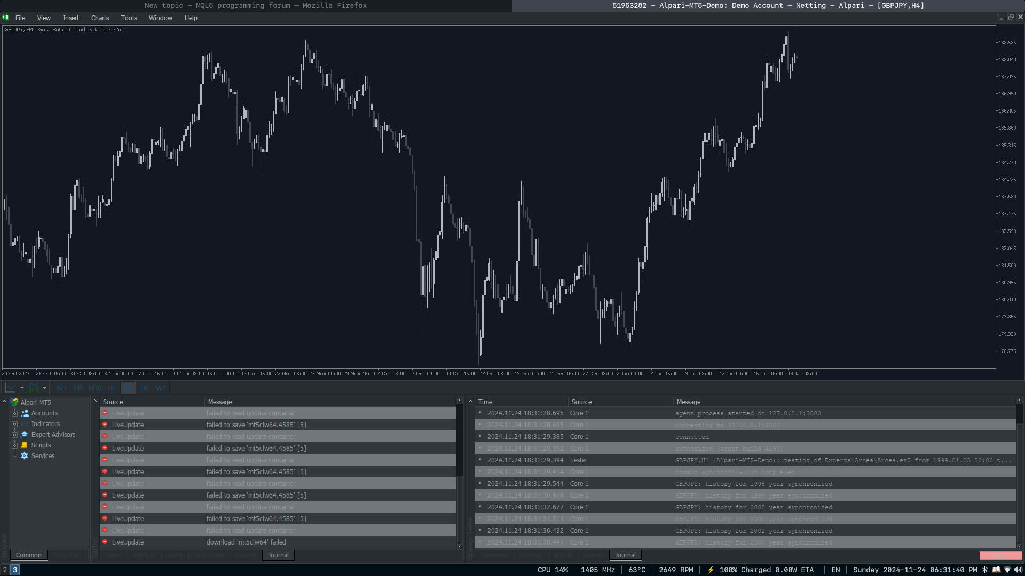
Task: Click the Bluetooth tray icon
Action: pyautogui.click(x=985, y=570)
